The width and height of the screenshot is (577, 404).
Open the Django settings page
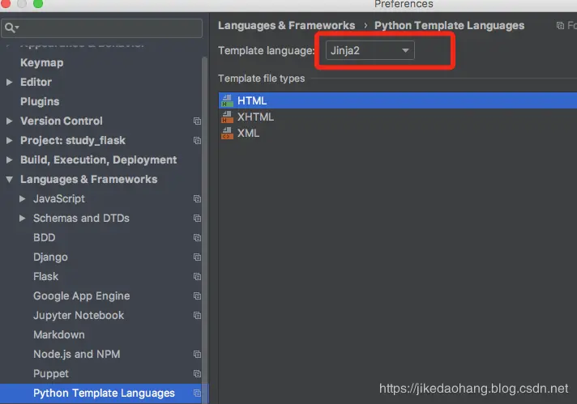[50, 257]
